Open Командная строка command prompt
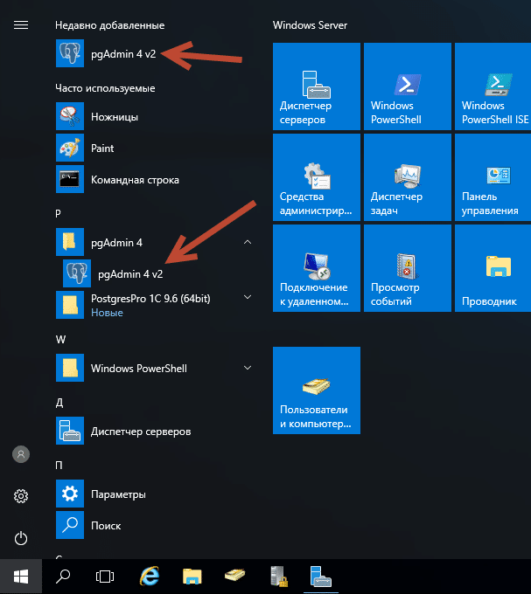The image size is (531, 594). point(134,180)
